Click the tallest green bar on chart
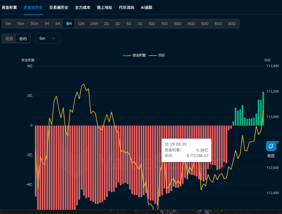 263,108
